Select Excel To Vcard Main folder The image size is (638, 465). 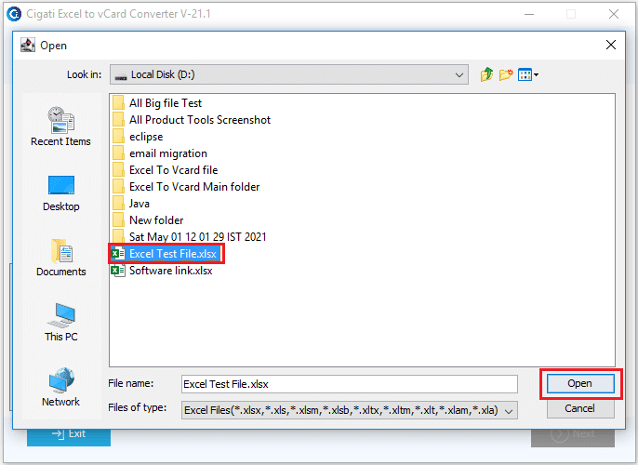(x=194, y=186)
